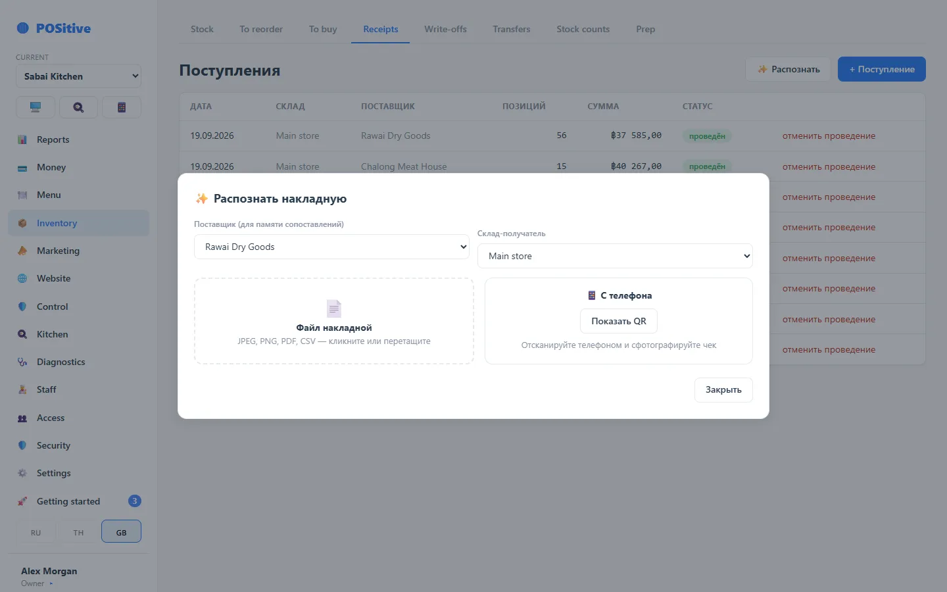The image size is (947, 592).
Task: Click отменить проведение for Chalong Meat House
Action: (829, 166)
